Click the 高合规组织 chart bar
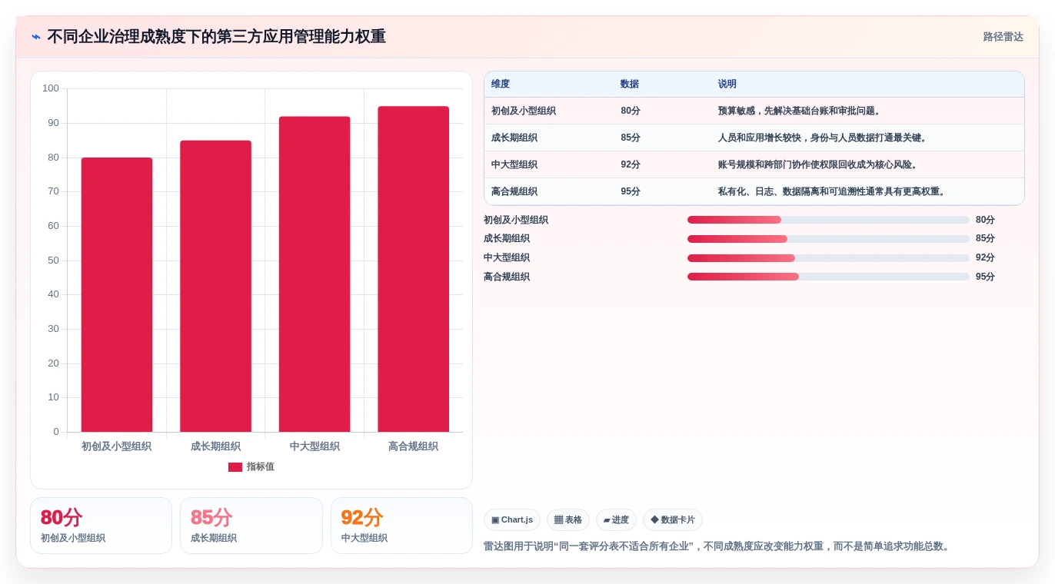This screenshot has height=584, width=1055. pos(413,269)
